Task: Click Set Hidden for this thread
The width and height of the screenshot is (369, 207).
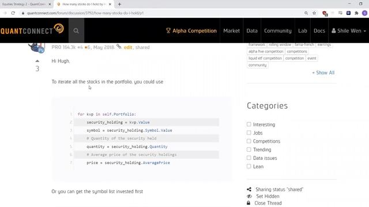Action: point(268,196)
